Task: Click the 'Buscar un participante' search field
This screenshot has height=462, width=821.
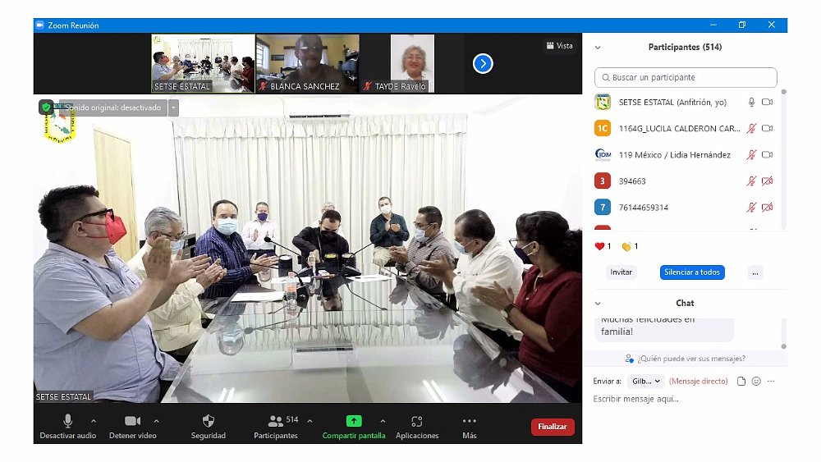Action: 686,78
